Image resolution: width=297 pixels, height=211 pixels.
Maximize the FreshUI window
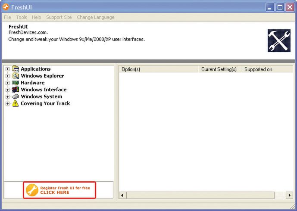coord(280,7)
